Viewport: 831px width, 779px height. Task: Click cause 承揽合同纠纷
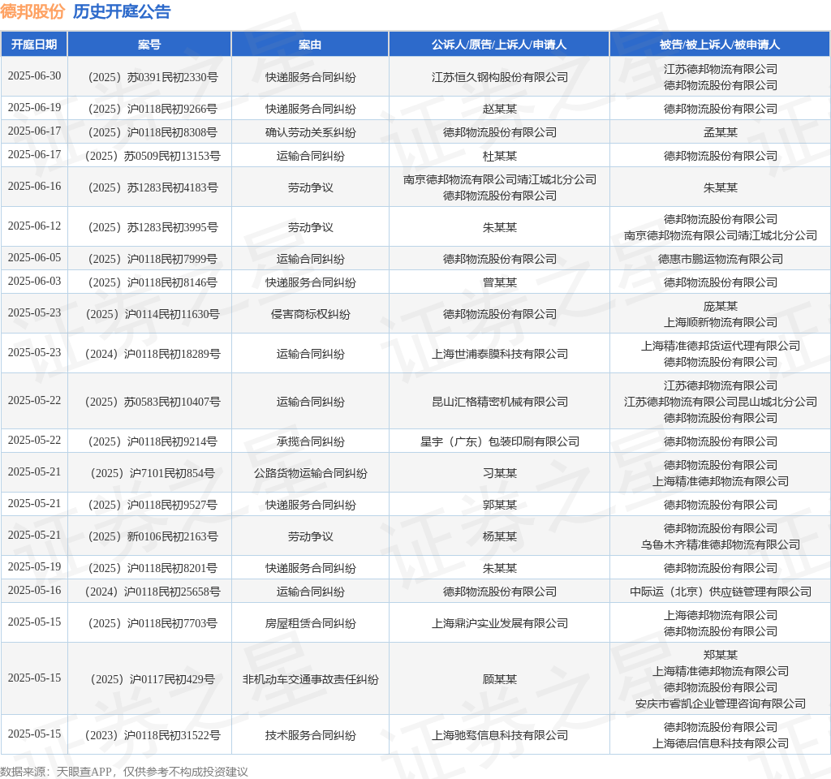(x=311, y=441)
